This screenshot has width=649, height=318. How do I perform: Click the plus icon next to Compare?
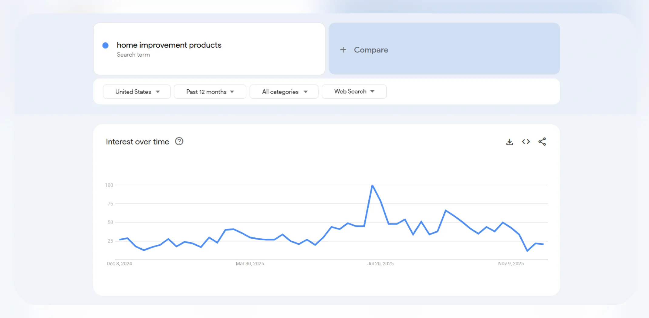click(343, 49)
